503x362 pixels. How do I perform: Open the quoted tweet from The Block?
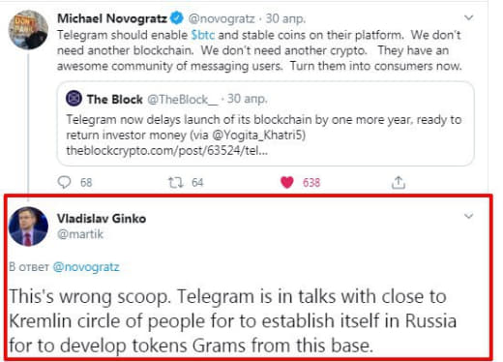266,124
